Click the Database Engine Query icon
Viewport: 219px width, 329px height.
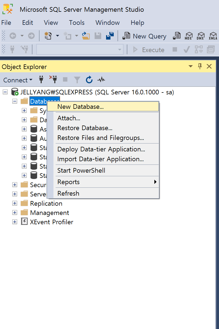[177, 36]
